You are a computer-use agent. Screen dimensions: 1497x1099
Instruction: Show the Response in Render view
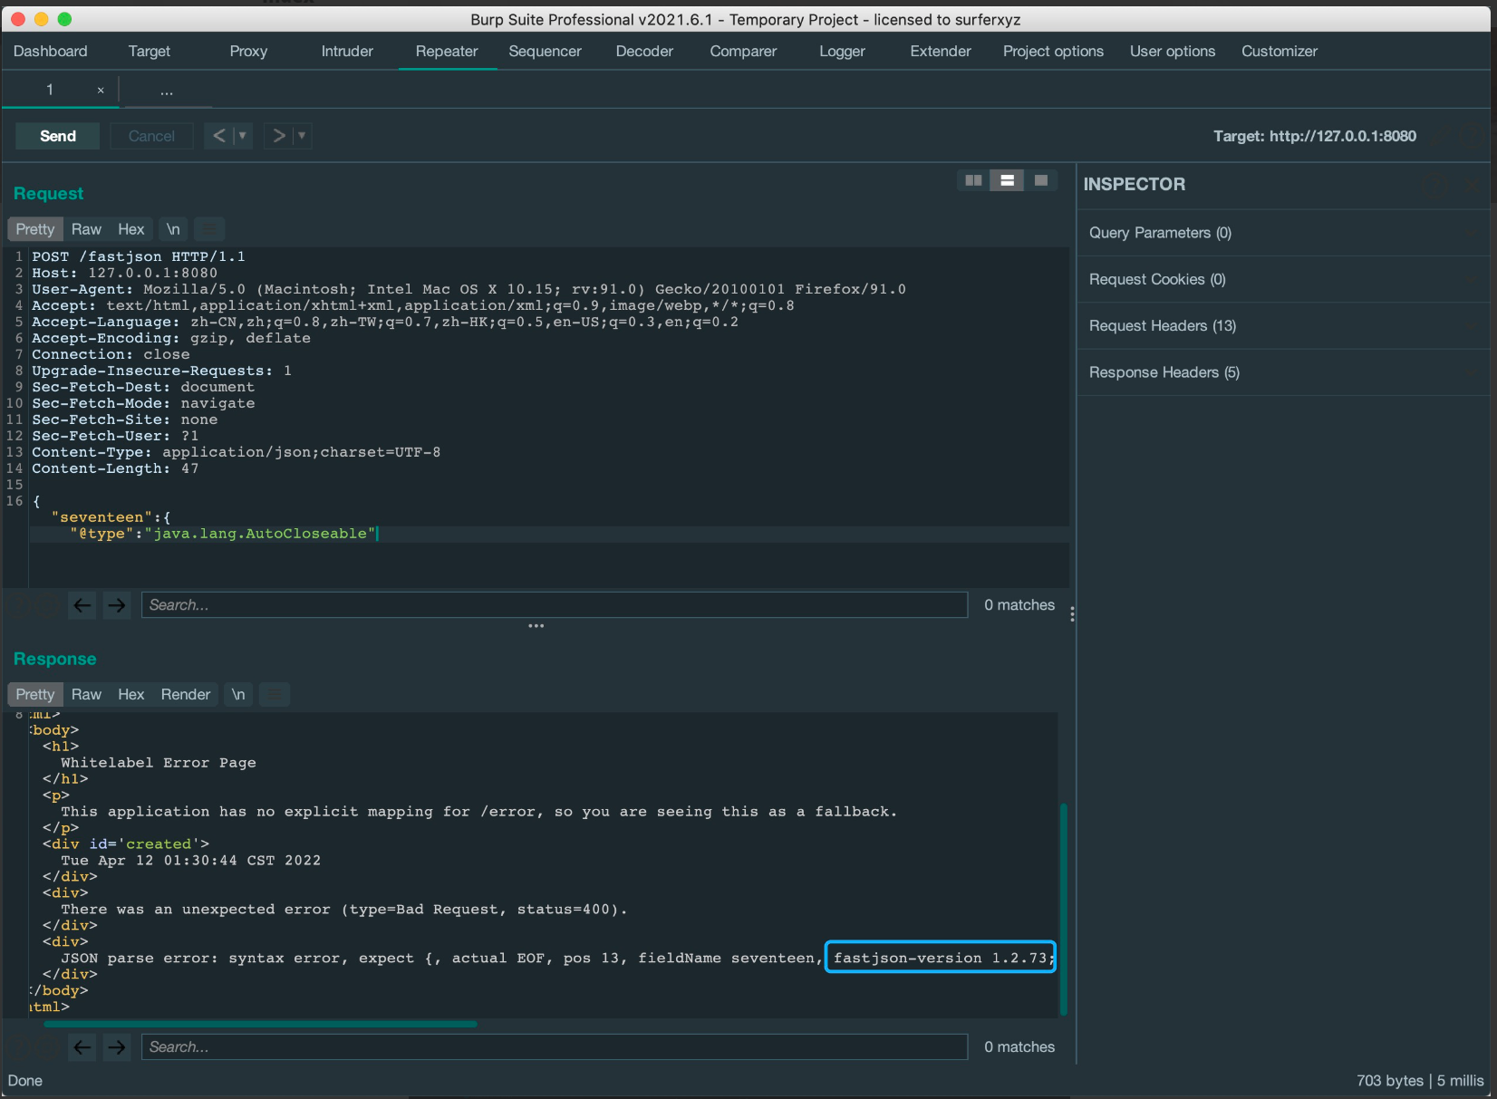click(185, 694)
